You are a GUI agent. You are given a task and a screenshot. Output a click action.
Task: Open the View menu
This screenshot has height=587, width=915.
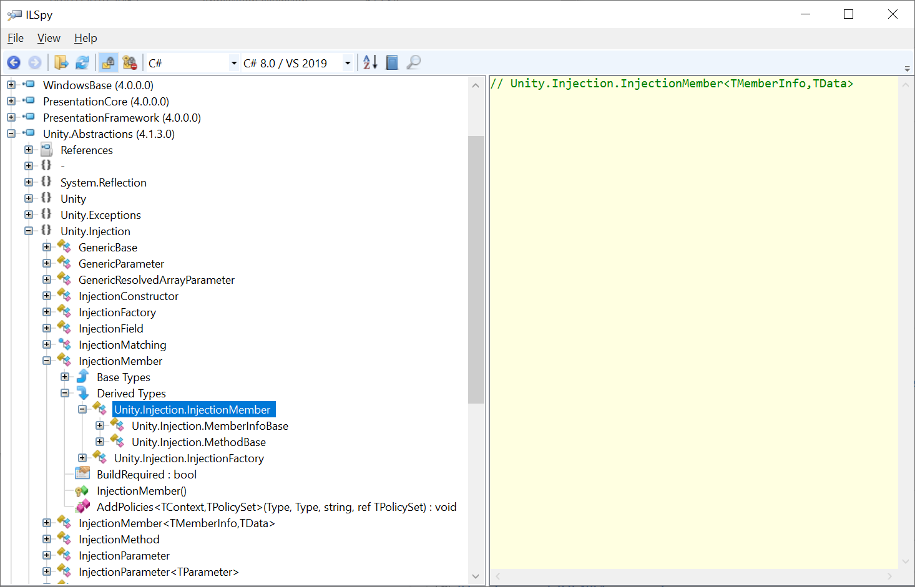[x=49, y=38]
